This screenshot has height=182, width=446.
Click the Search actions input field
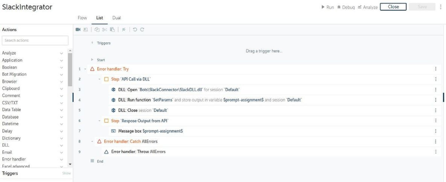tap(35, 40)
